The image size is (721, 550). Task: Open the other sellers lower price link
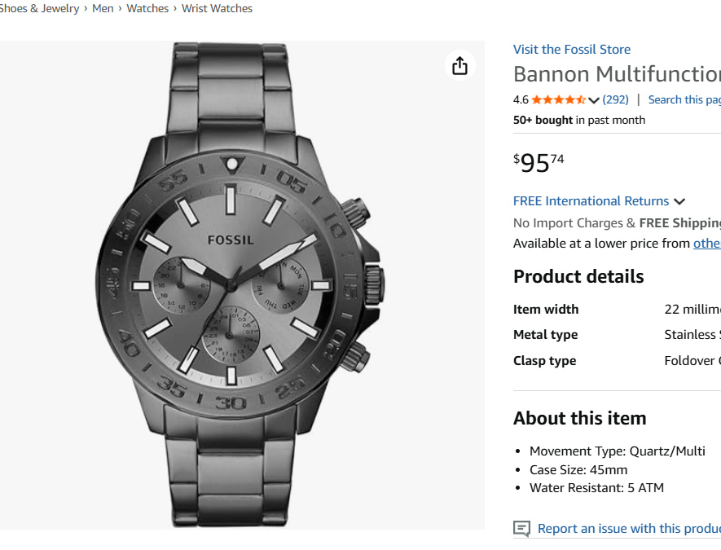706,244
